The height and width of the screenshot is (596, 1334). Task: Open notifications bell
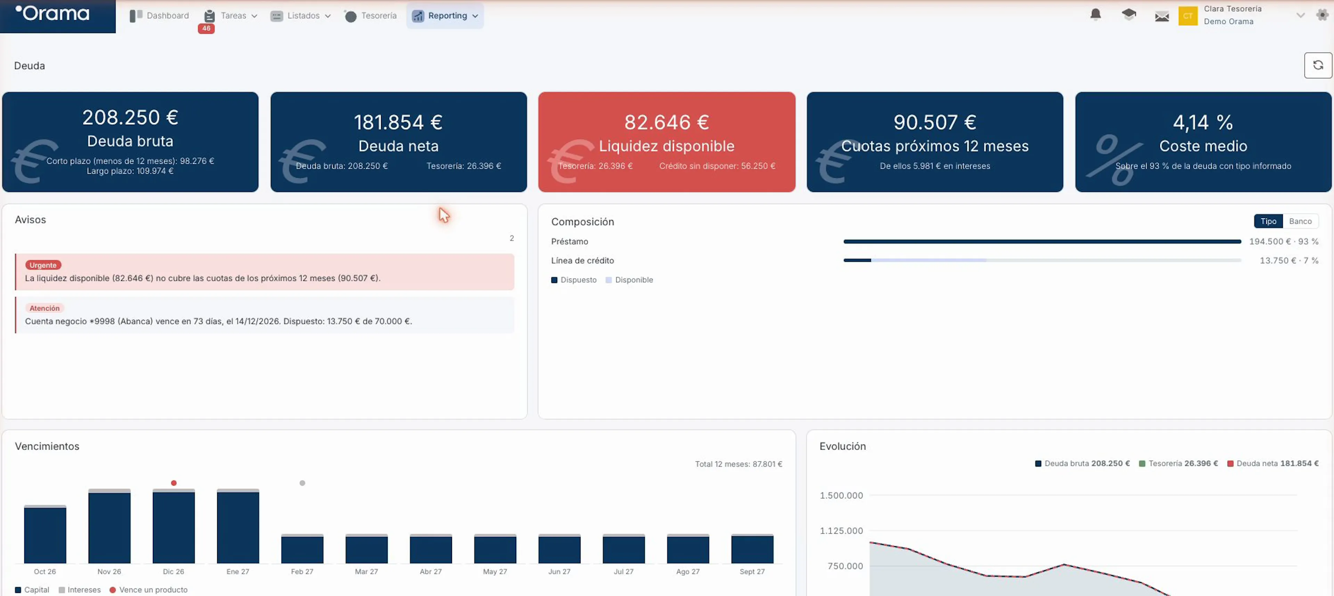tap(1095, 15)
